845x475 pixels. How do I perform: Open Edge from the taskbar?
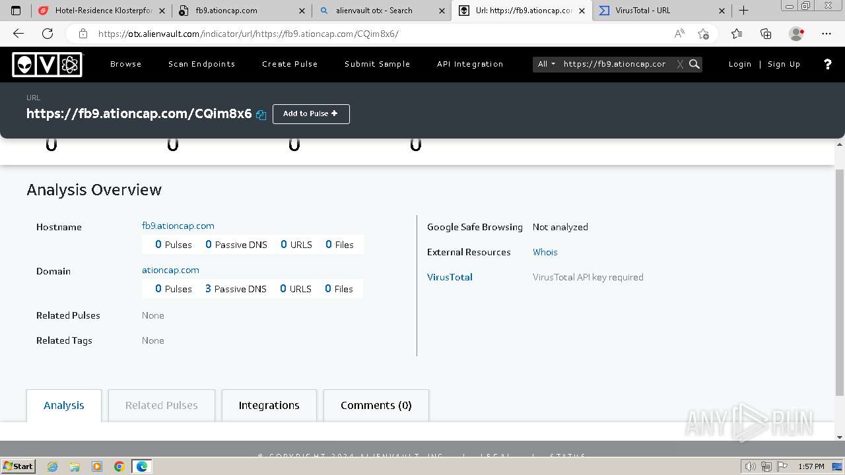click(142, 466)
